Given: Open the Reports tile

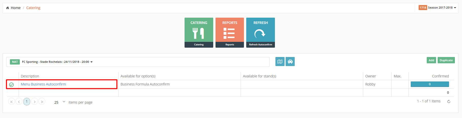Looking at the screenshot, I should click(230, 33).
